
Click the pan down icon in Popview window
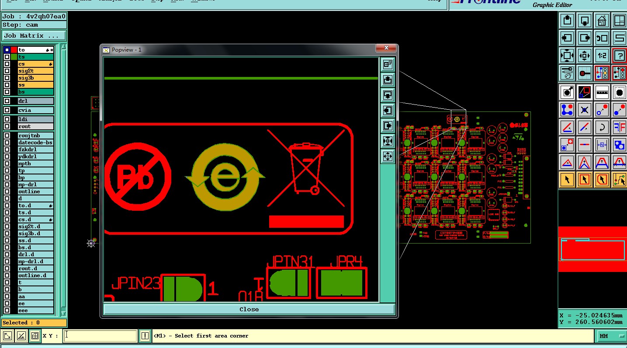pos(388,95)
